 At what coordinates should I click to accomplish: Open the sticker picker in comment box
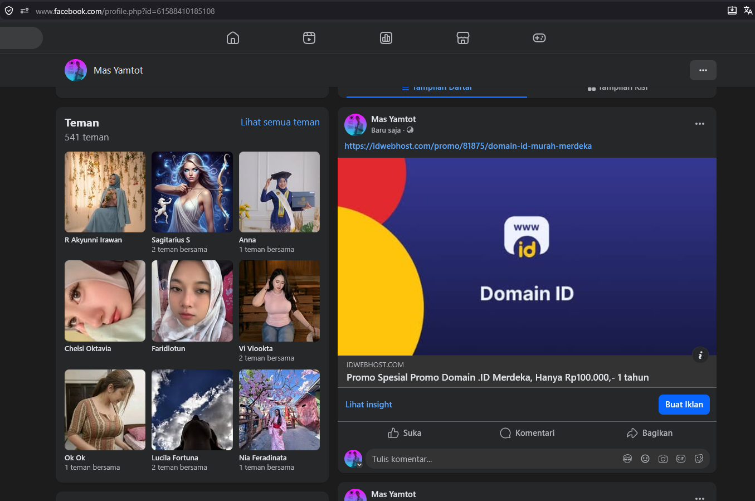coord(699,459)
